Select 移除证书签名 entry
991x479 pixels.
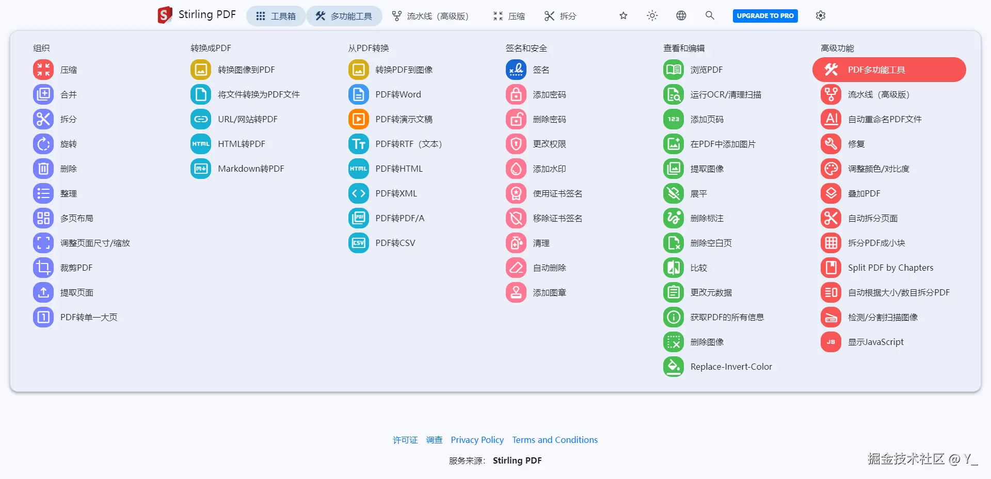pyautogui.click(x=544, y=218)
